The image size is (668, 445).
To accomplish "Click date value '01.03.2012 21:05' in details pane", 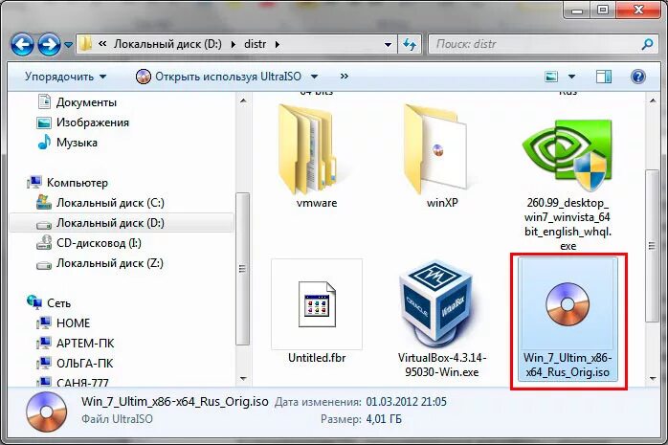I will [x=406, y=402].
